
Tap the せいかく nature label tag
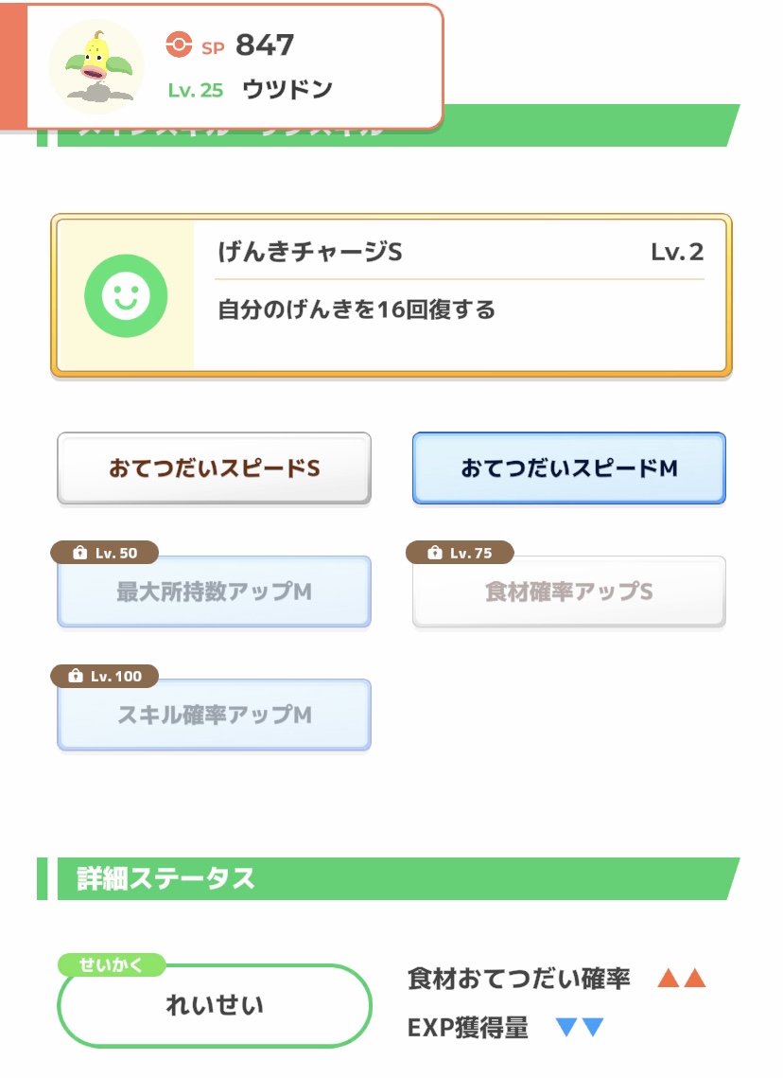pyautogui.click(x=112, y=965)
